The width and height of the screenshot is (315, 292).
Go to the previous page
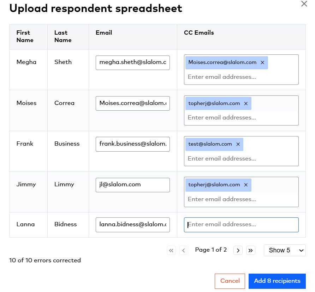pyautogui.click(x=184, y=250)
